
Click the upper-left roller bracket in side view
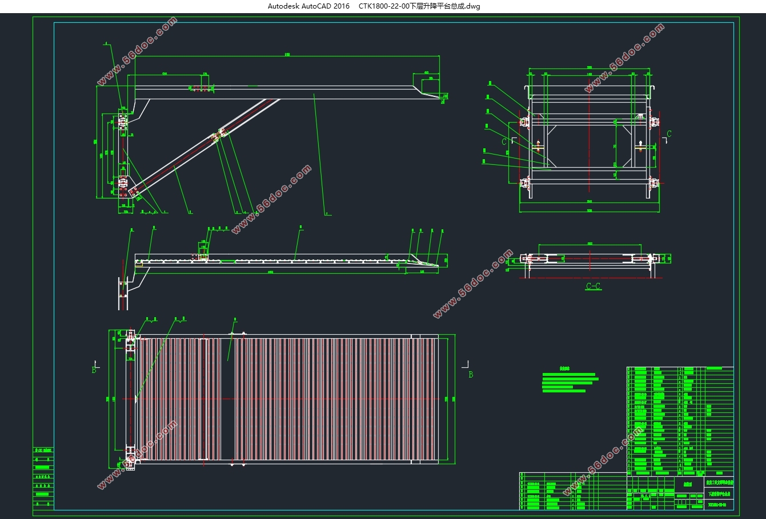122,121
